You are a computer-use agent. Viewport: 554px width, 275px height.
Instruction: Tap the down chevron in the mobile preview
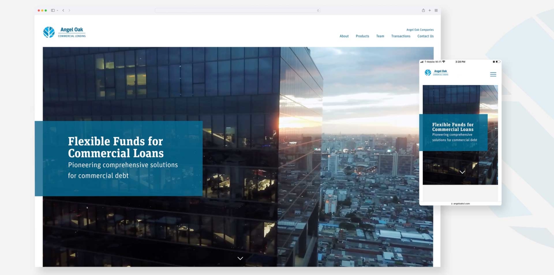point(462,172)
